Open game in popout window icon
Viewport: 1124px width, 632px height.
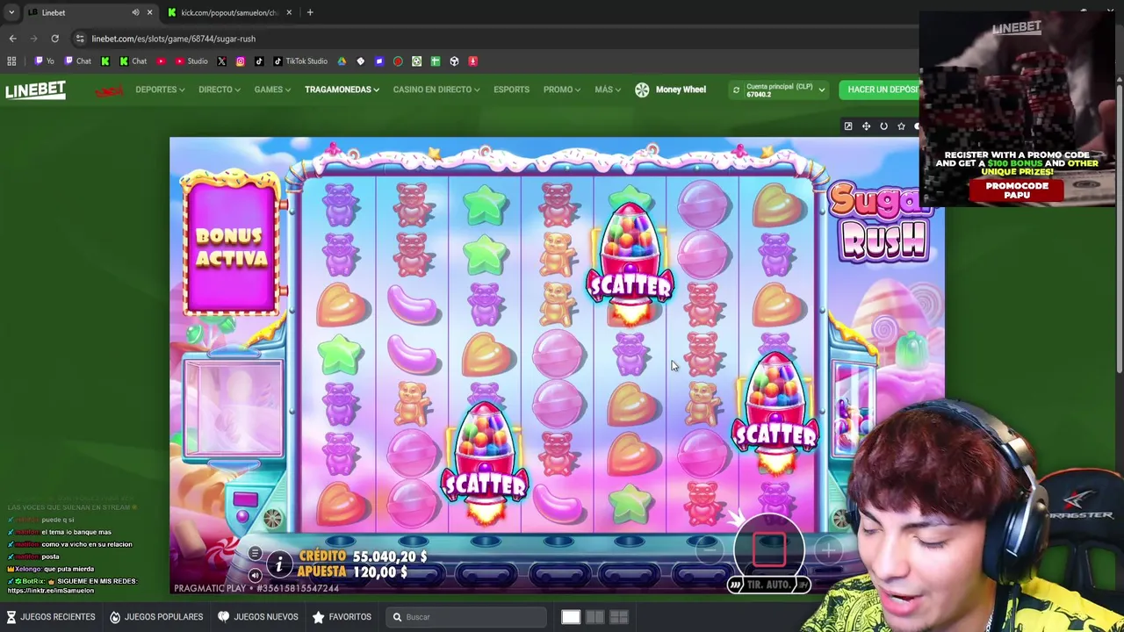pyautogui.click(x=848, y=126)
